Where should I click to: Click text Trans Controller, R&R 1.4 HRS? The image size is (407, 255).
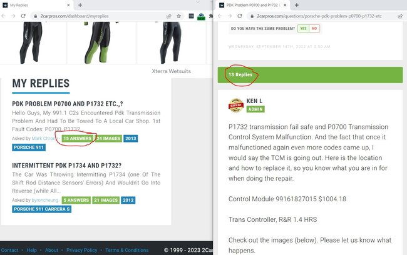point(272,219)
